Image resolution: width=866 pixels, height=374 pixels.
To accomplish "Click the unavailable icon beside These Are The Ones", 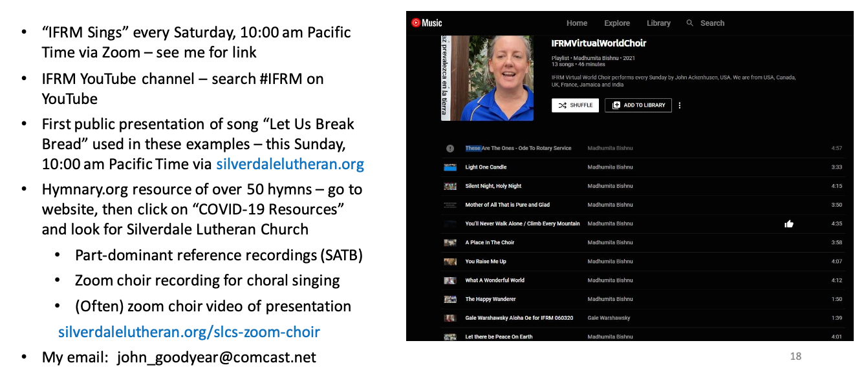I will 450,149.
